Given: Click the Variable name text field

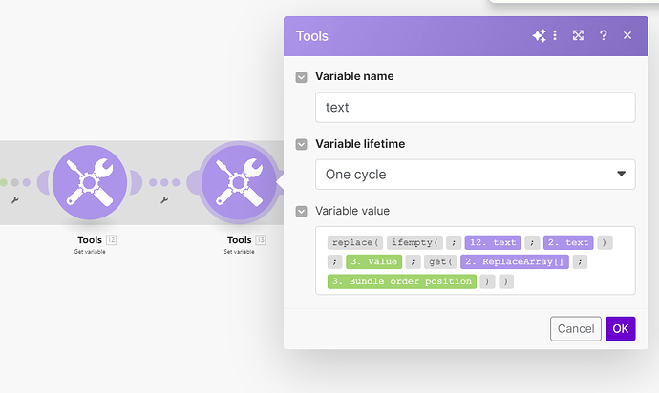Looking at the screenshot, I should pyautogui.click(x=475, y=108).
